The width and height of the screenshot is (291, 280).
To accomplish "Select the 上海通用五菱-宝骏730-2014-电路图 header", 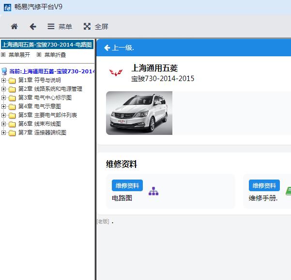I will pos(47,45).
